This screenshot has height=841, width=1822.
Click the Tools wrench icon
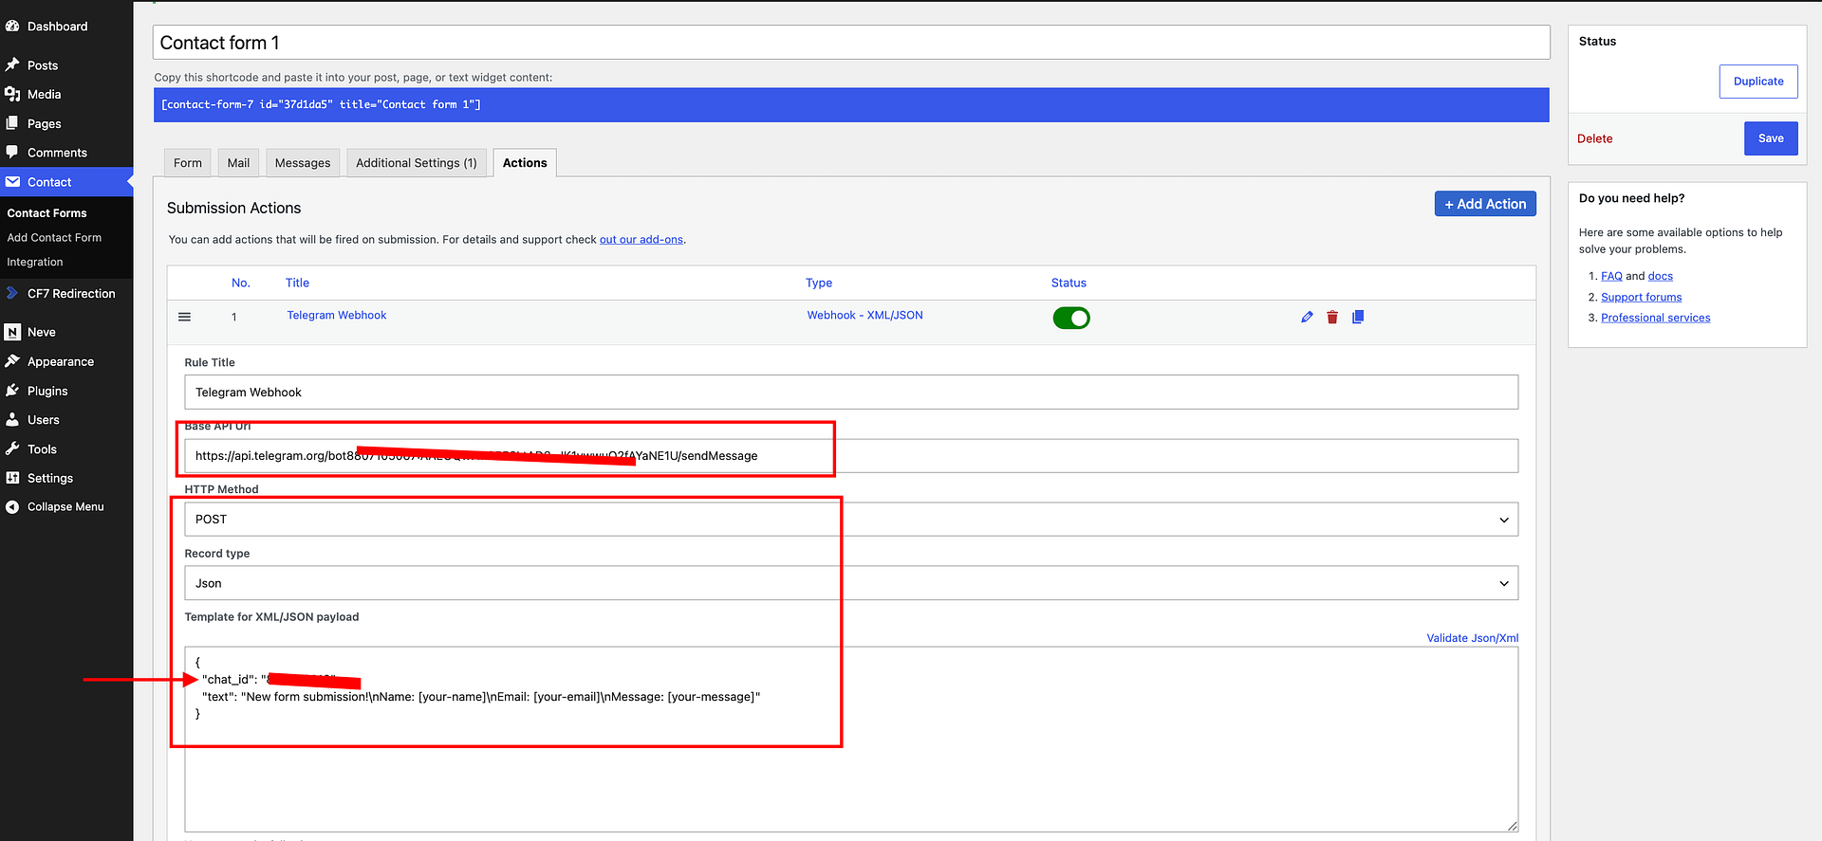coord(12,448)
